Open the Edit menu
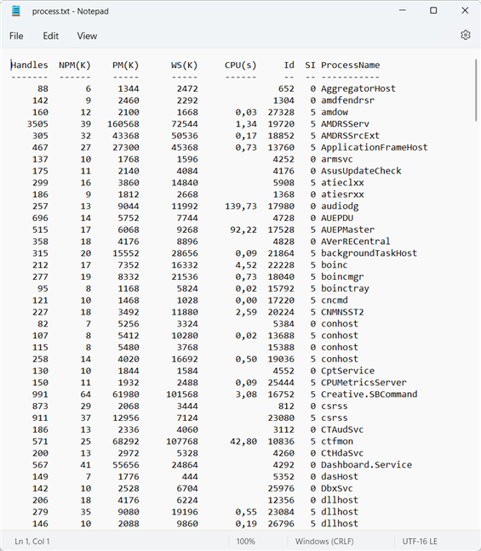 [x=51, y=36]
